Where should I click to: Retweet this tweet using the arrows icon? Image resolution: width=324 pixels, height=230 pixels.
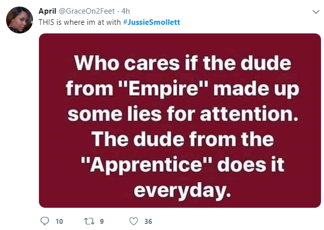tap(90, 221)
